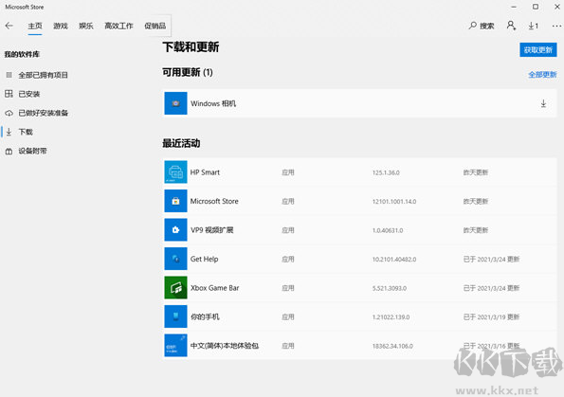Open the 娱乐 tab
This screenshot has height=397, width=564.
(x=86, y=26)
